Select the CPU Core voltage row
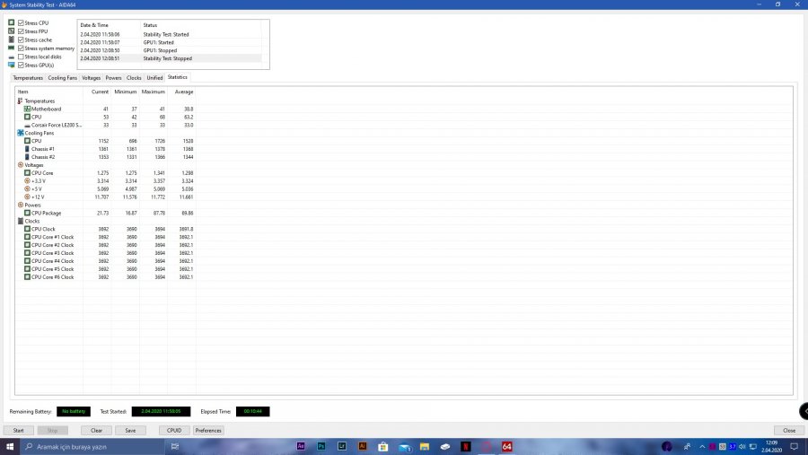The image size is (808, 455). pyautogui.click(x=106, y=173)
